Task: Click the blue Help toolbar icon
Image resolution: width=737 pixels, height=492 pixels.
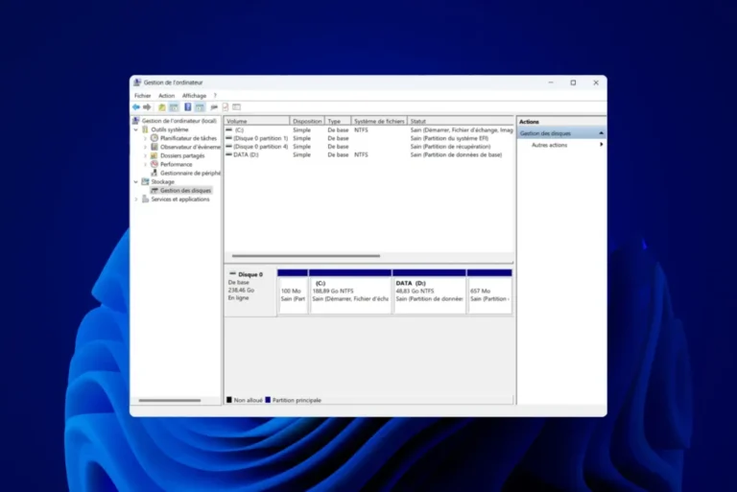Action: pyautogui.click(x=187, y=107)
